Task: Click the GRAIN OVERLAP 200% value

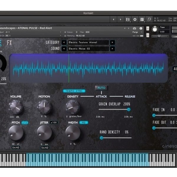Action: [x=127, y=104]
